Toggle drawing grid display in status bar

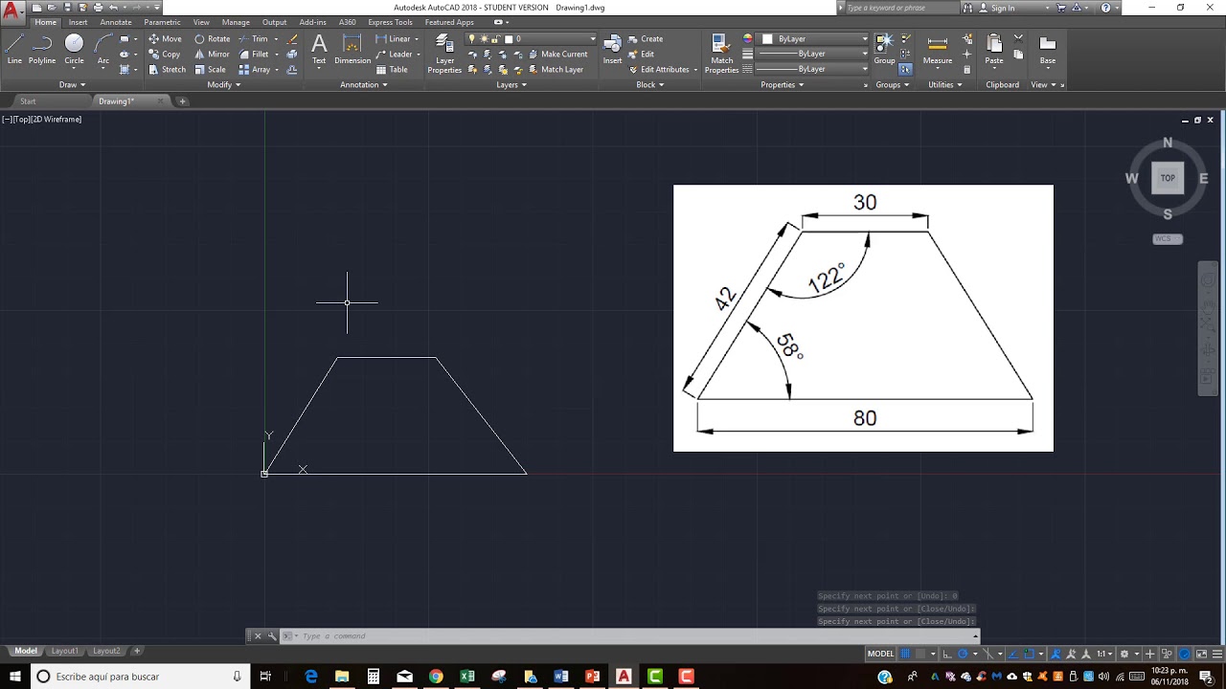905,654
